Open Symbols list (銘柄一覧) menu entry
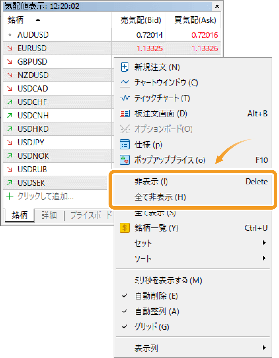 (193, 228)
